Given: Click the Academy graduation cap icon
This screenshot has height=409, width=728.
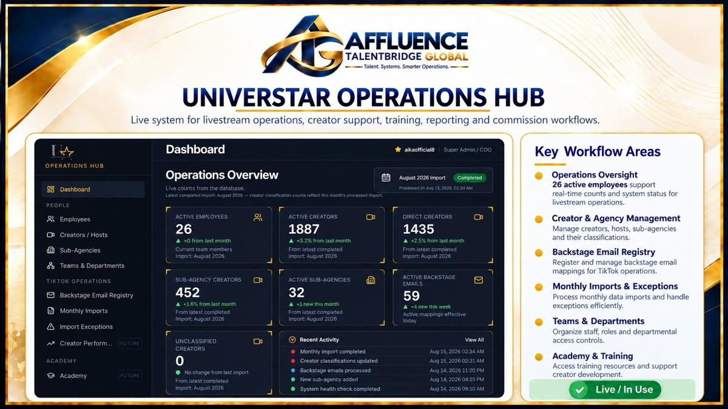Looking at the screenshot, I should pyautogui.click(x=50, y=376).
